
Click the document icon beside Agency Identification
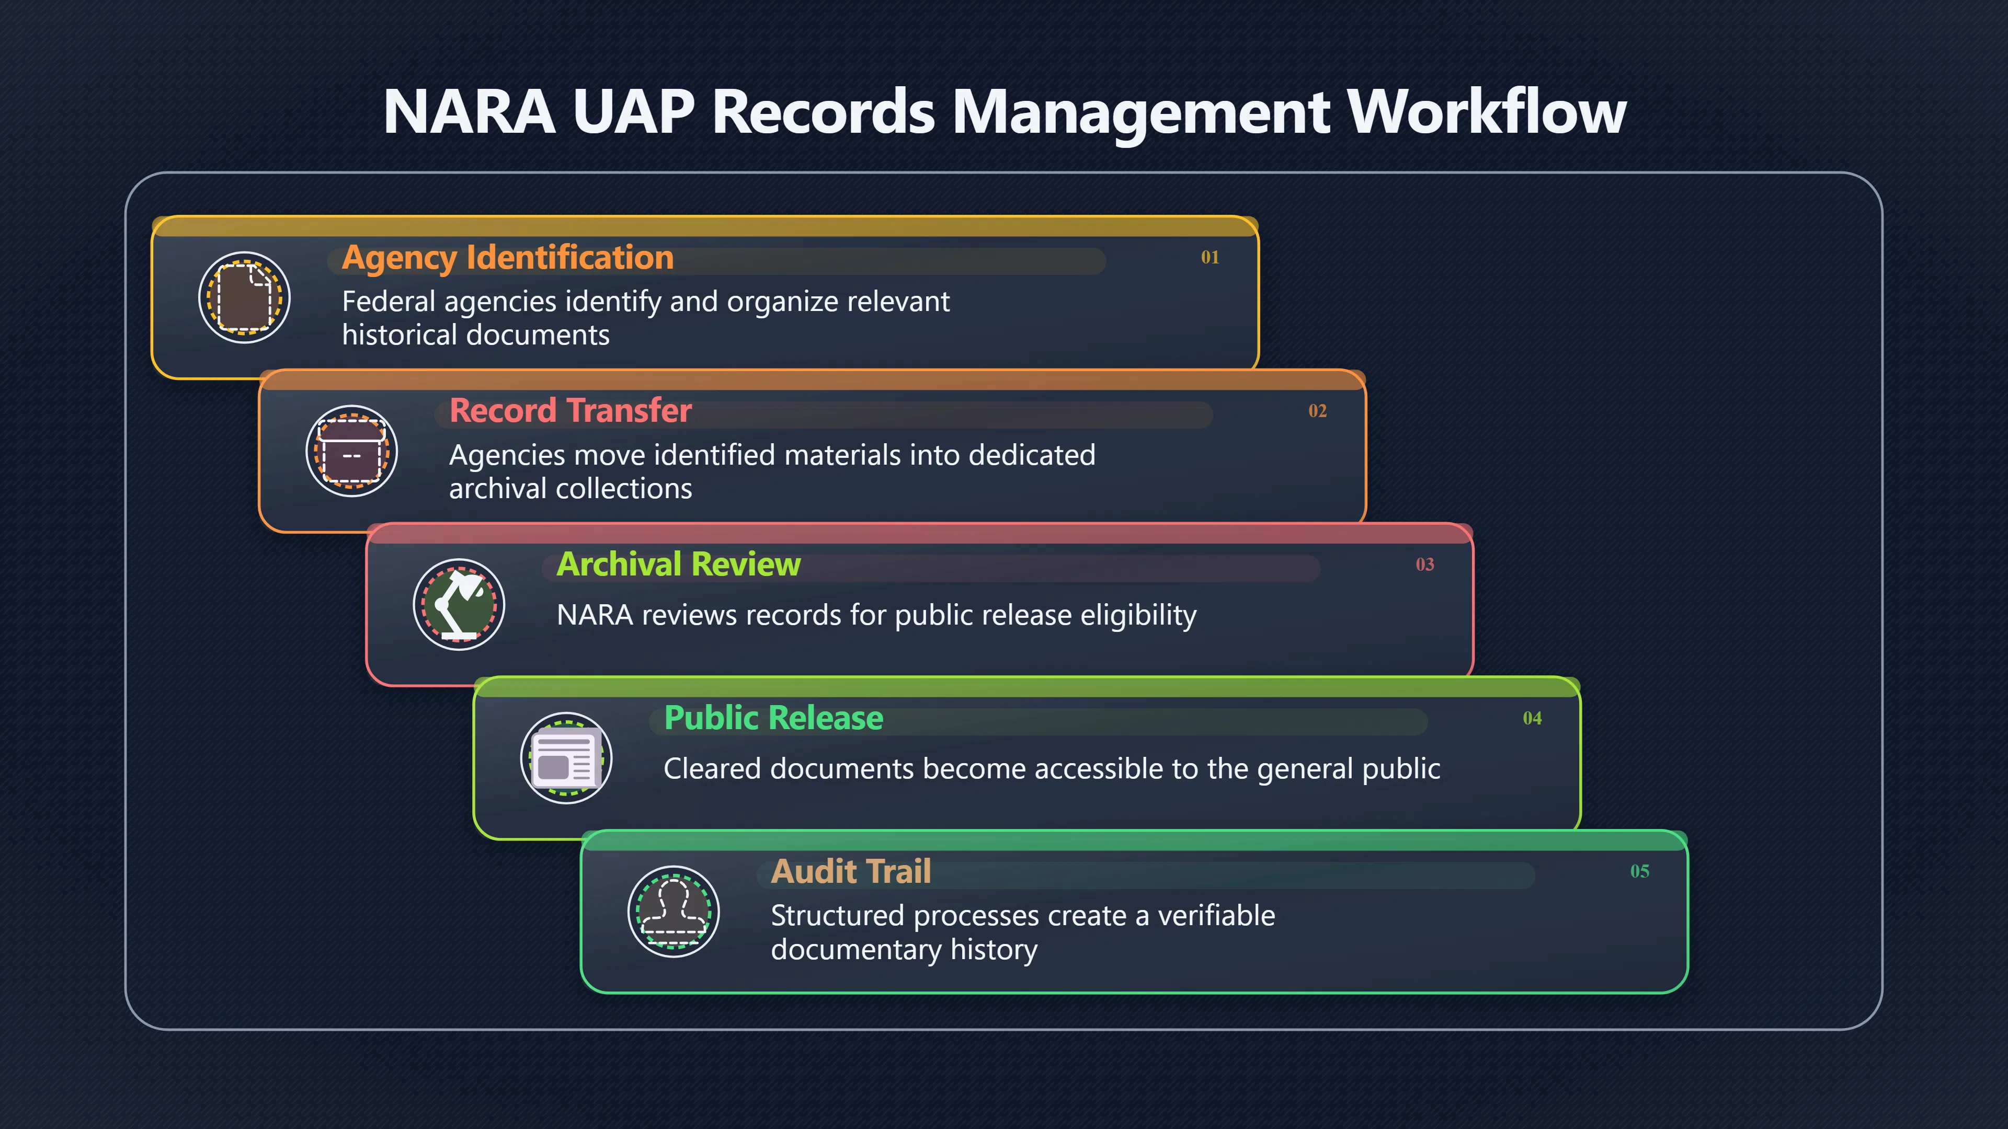click(x=244, y=297)
